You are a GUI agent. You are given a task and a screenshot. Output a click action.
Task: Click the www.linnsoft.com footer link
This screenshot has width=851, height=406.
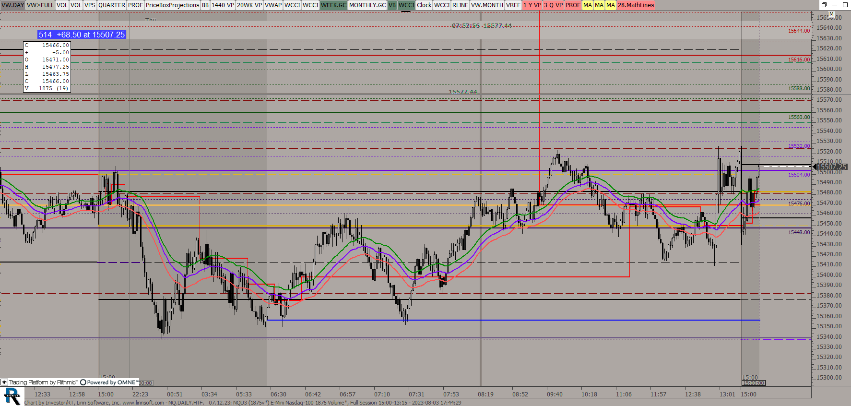coord(143,403)
